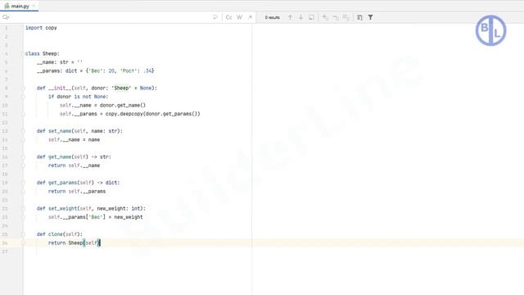Collapse the set_name method fold marker
This screenshot has height=295, width=524.
[x=23, y=131]
